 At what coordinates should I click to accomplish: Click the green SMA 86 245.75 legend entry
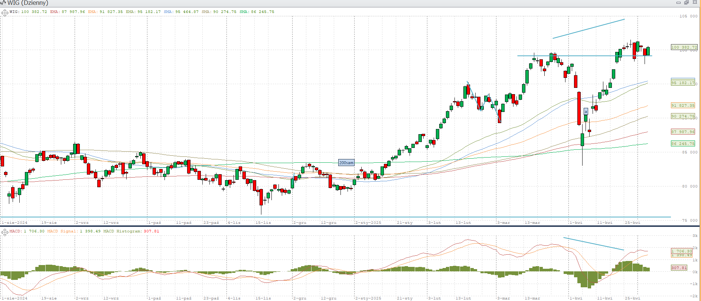(257, 12)
